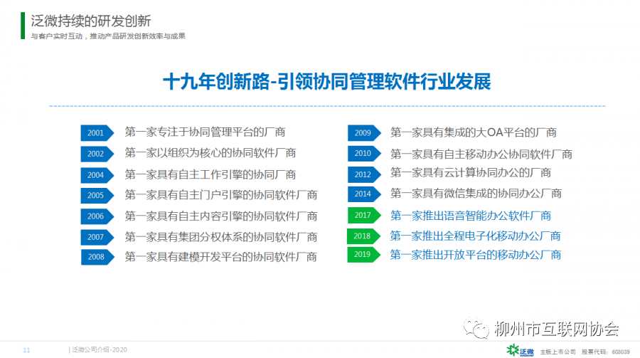Click the headline 十九年创新路-引领协同管理软件行业发展

click(x=326, y=81)
